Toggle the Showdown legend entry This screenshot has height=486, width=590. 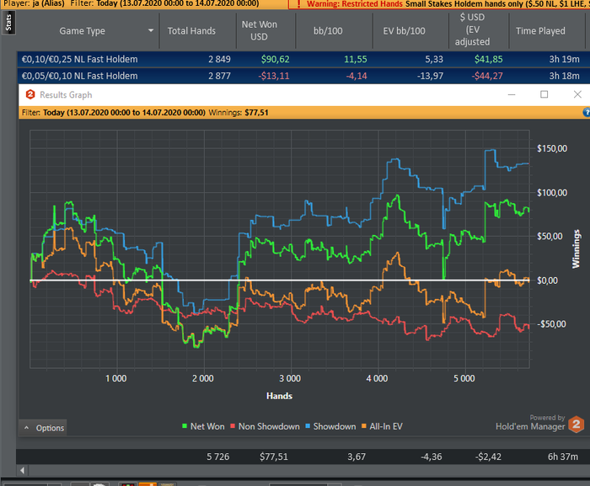[x=330, y=426]
